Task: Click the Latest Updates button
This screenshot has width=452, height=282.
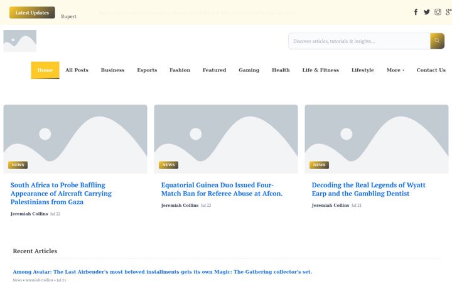Action: point(32,13)
